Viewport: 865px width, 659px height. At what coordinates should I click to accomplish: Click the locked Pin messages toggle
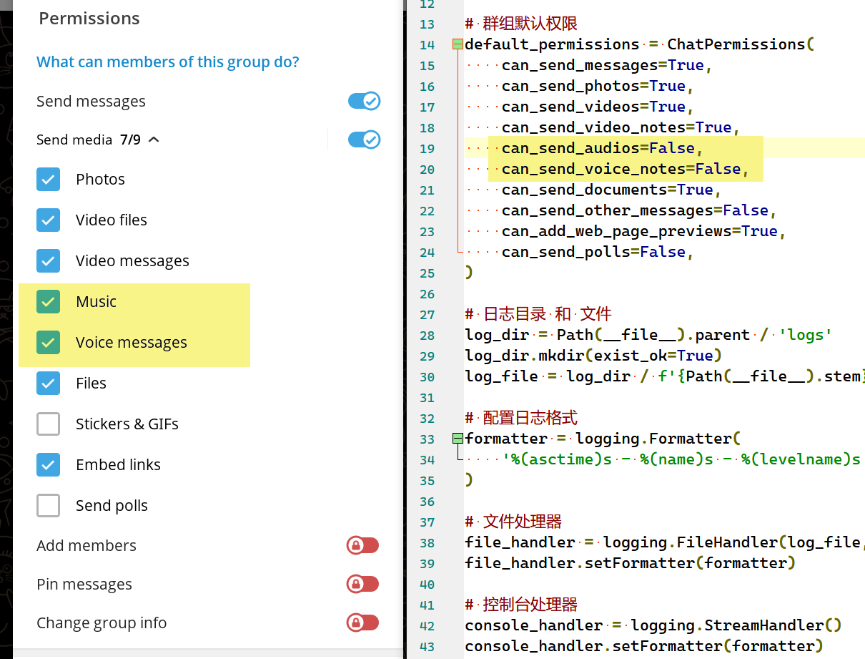coord(362,584)
